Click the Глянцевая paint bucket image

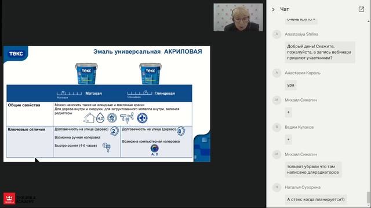click(x=151, y=73)
